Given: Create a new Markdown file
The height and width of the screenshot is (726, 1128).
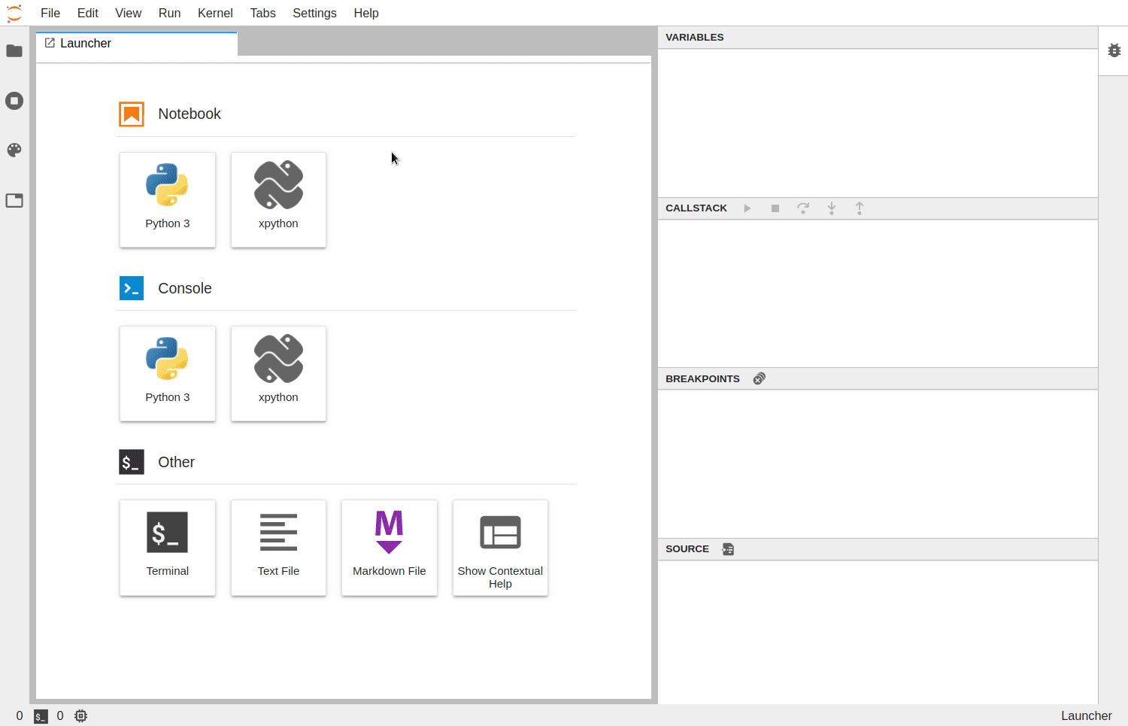Looking at the screenshot, I should click(389, 548).
